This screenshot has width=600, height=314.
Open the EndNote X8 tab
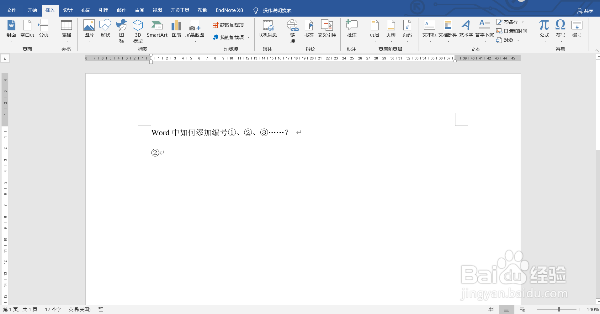(x=229, y=10)
